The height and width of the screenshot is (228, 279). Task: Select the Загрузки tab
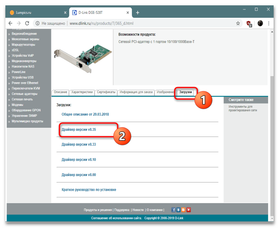pos(185,92)
